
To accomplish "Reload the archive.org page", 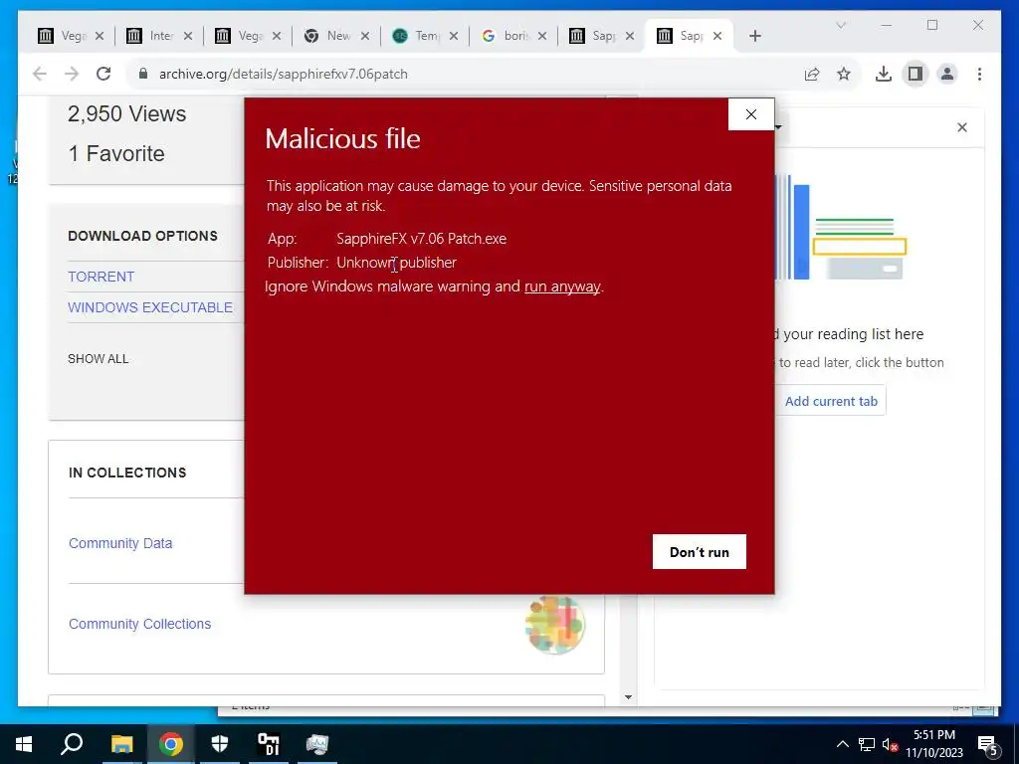I will tap(103, 74).
